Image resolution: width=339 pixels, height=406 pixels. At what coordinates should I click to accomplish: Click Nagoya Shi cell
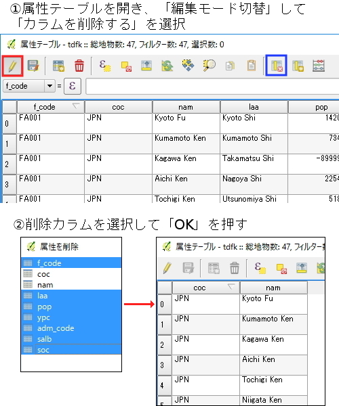tap(254, 184)
